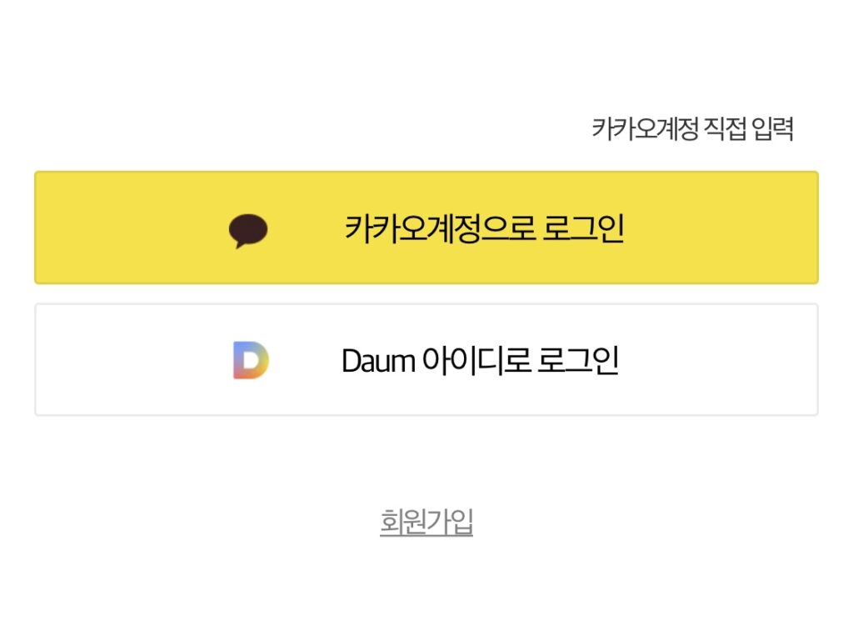Select the dark brown chat bubble logo
Viewport: 853px width, 641px height.
[248, 231]
